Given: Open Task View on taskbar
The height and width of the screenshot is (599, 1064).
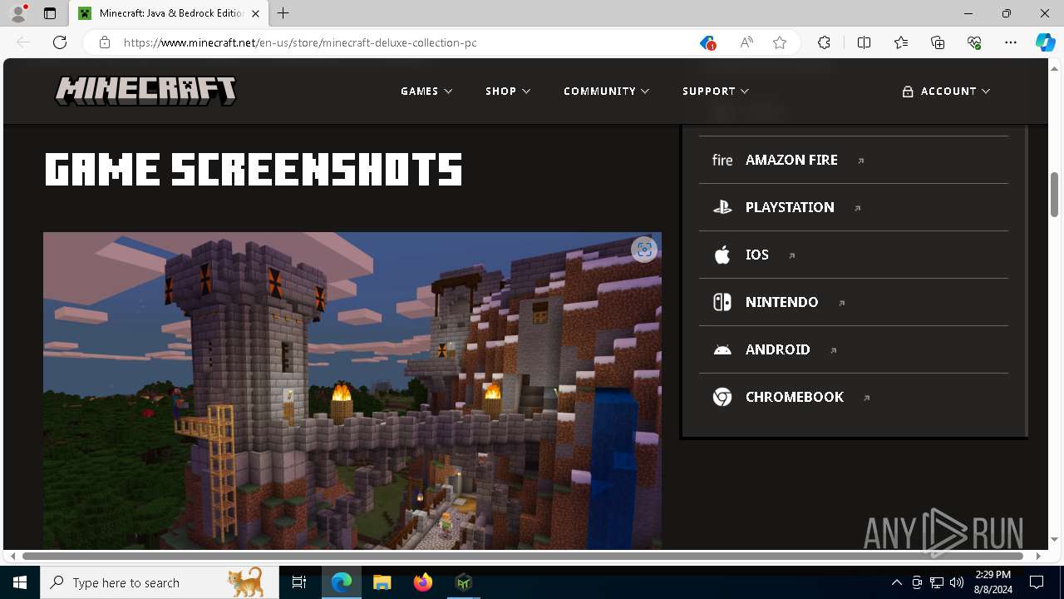Looking at the screenshot, I should pos(299,582).
